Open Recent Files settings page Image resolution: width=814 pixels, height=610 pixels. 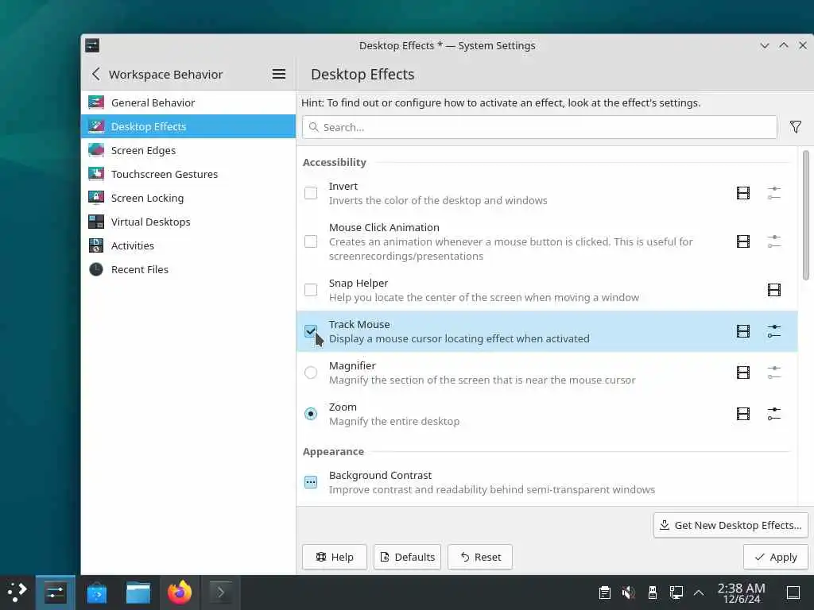(x=188, y=270)
